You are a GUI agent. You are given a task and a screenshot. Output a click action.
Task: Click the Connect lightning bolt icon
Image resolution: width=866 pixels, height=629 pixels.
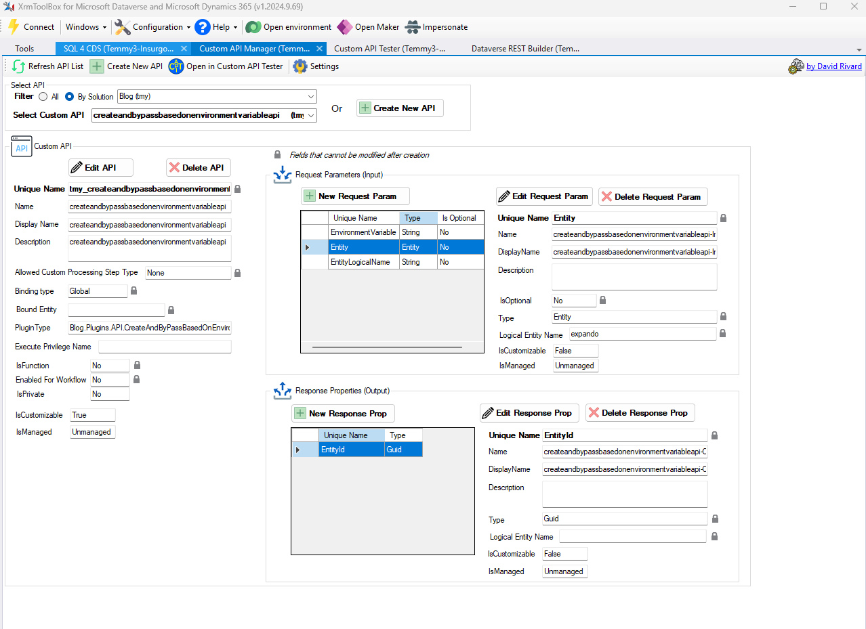pyautogui.click(x=14, y=27)
